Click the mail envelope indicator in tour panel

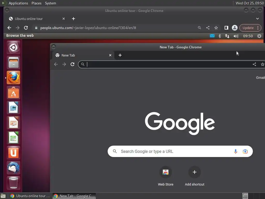click(x=212, y=36)
